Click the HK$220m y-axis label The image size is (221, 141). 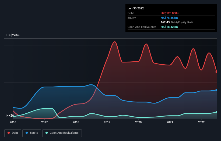coord(13,35)
